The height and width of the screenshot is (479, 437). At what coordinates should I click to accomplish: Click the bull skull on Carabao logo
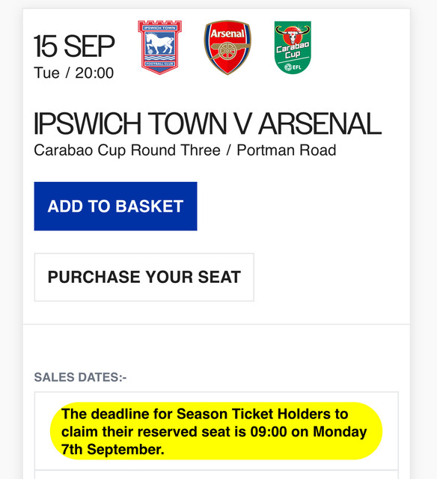tap(293, 35)
